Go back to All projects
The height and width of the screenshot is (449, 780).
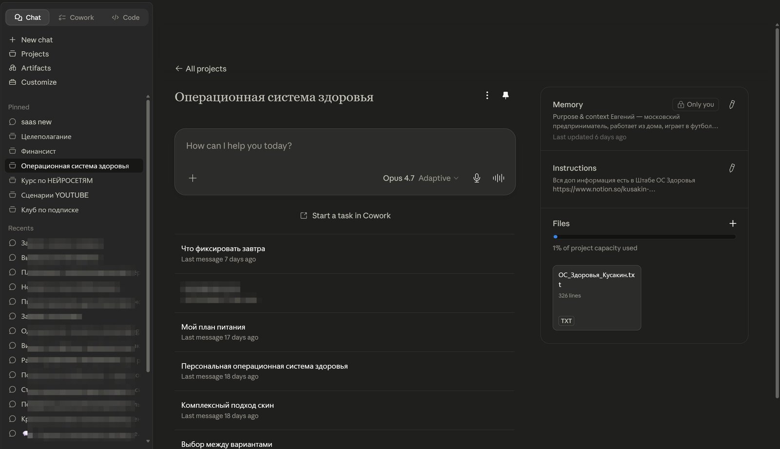tap(201, 69)
